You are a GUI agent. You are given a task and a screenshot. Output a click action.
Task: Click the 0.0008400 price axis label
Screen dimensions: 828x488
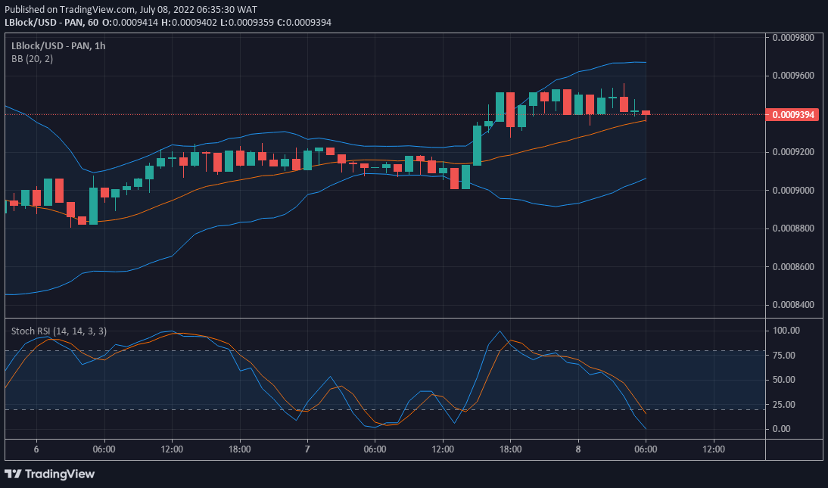point(793,305)
